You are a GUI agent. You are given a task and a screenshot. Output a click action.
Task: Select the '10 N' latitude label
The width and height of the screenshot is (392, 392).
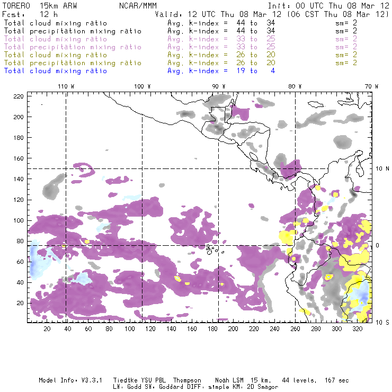382,169
